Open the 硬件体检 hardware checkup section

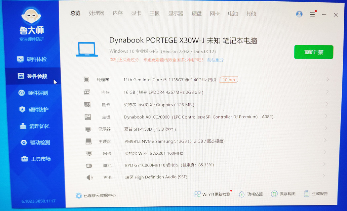[32, 59]
